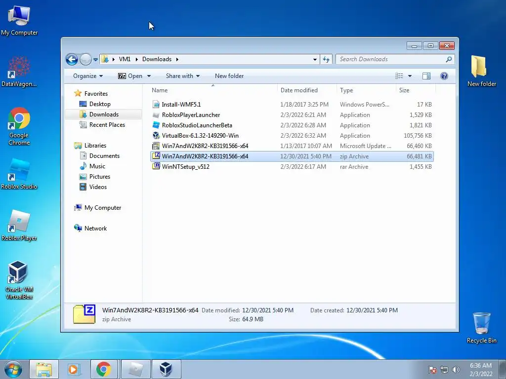
Task: Open the recent pages dropdown arrow
Action: [95, 60]
